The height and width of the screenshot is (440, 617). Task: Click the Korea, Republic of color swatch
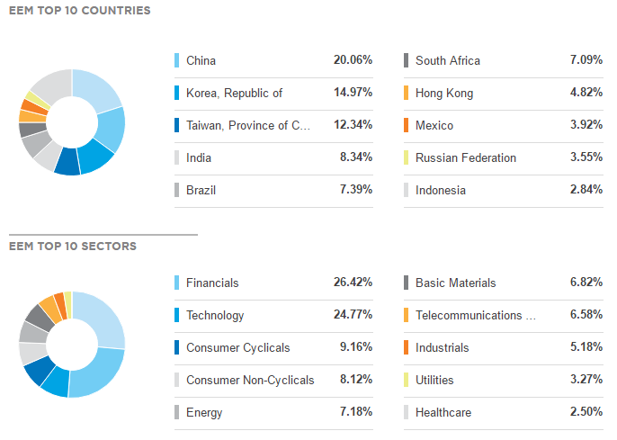click(x=177, y=93)
